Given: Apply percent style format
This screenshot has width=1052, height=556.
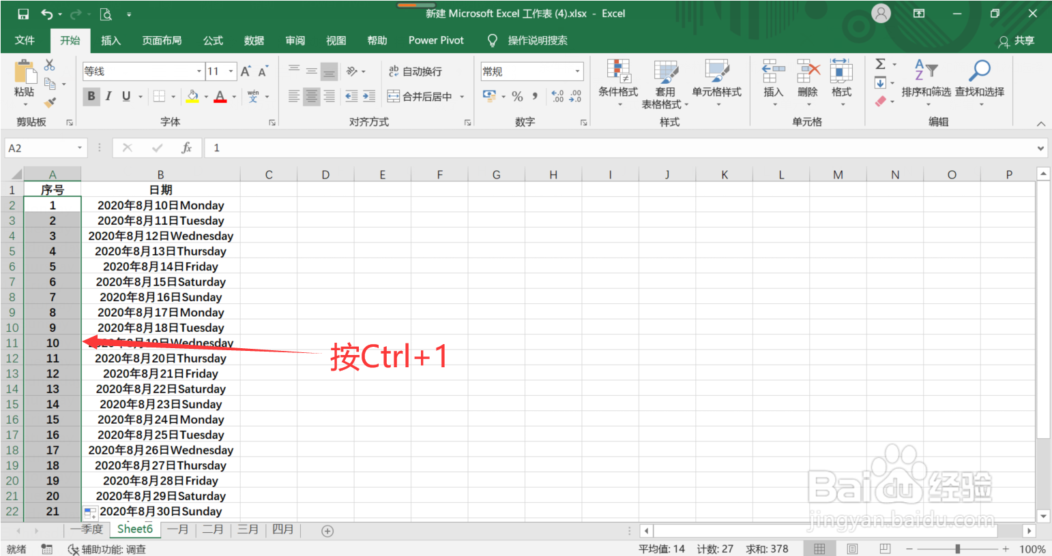Looking at the screenshot, I should click(517, 97).
